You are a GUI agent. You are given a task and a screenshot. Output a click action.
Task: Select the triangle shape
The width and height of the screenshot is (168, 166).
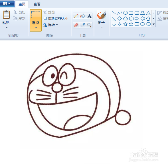148,13
